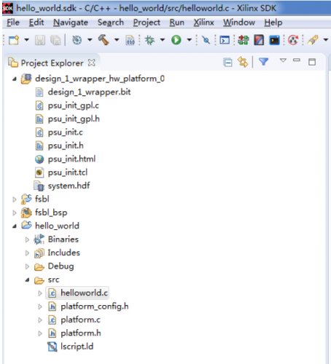Open the Search menu
The height and width of the screenshot is (364, 331).
pos(111,23)
